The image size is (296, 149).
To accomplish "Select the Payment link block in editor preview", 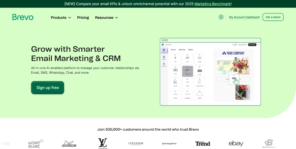I will point(200,83).
